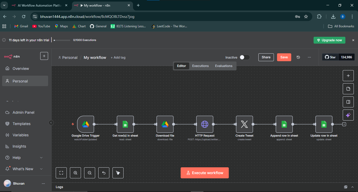Add a sticky note using the note icon

tap(348, 89)
